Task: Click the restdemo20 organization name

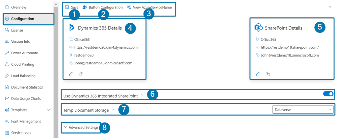Action: click(x=84, y=55)
